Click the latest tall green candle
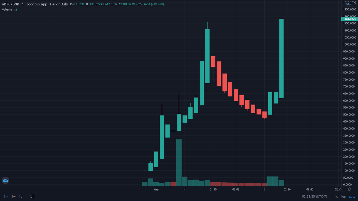Viewport: 358px width, 201px height. (x=281, y=58)
